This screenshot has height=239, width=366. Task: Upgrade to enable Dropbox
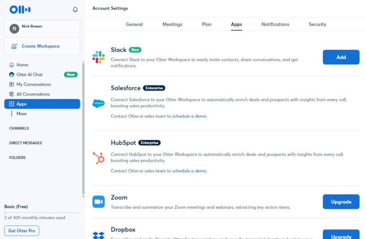click(x=341, y=234)
